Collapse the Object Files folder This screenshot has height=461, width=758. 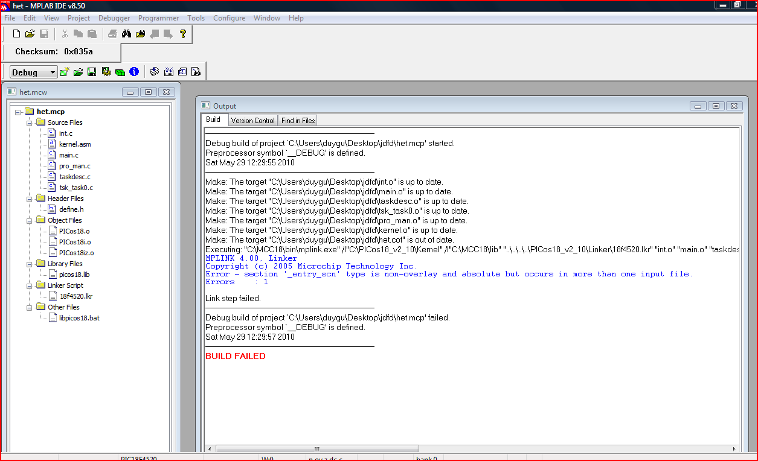coord(30,220)
